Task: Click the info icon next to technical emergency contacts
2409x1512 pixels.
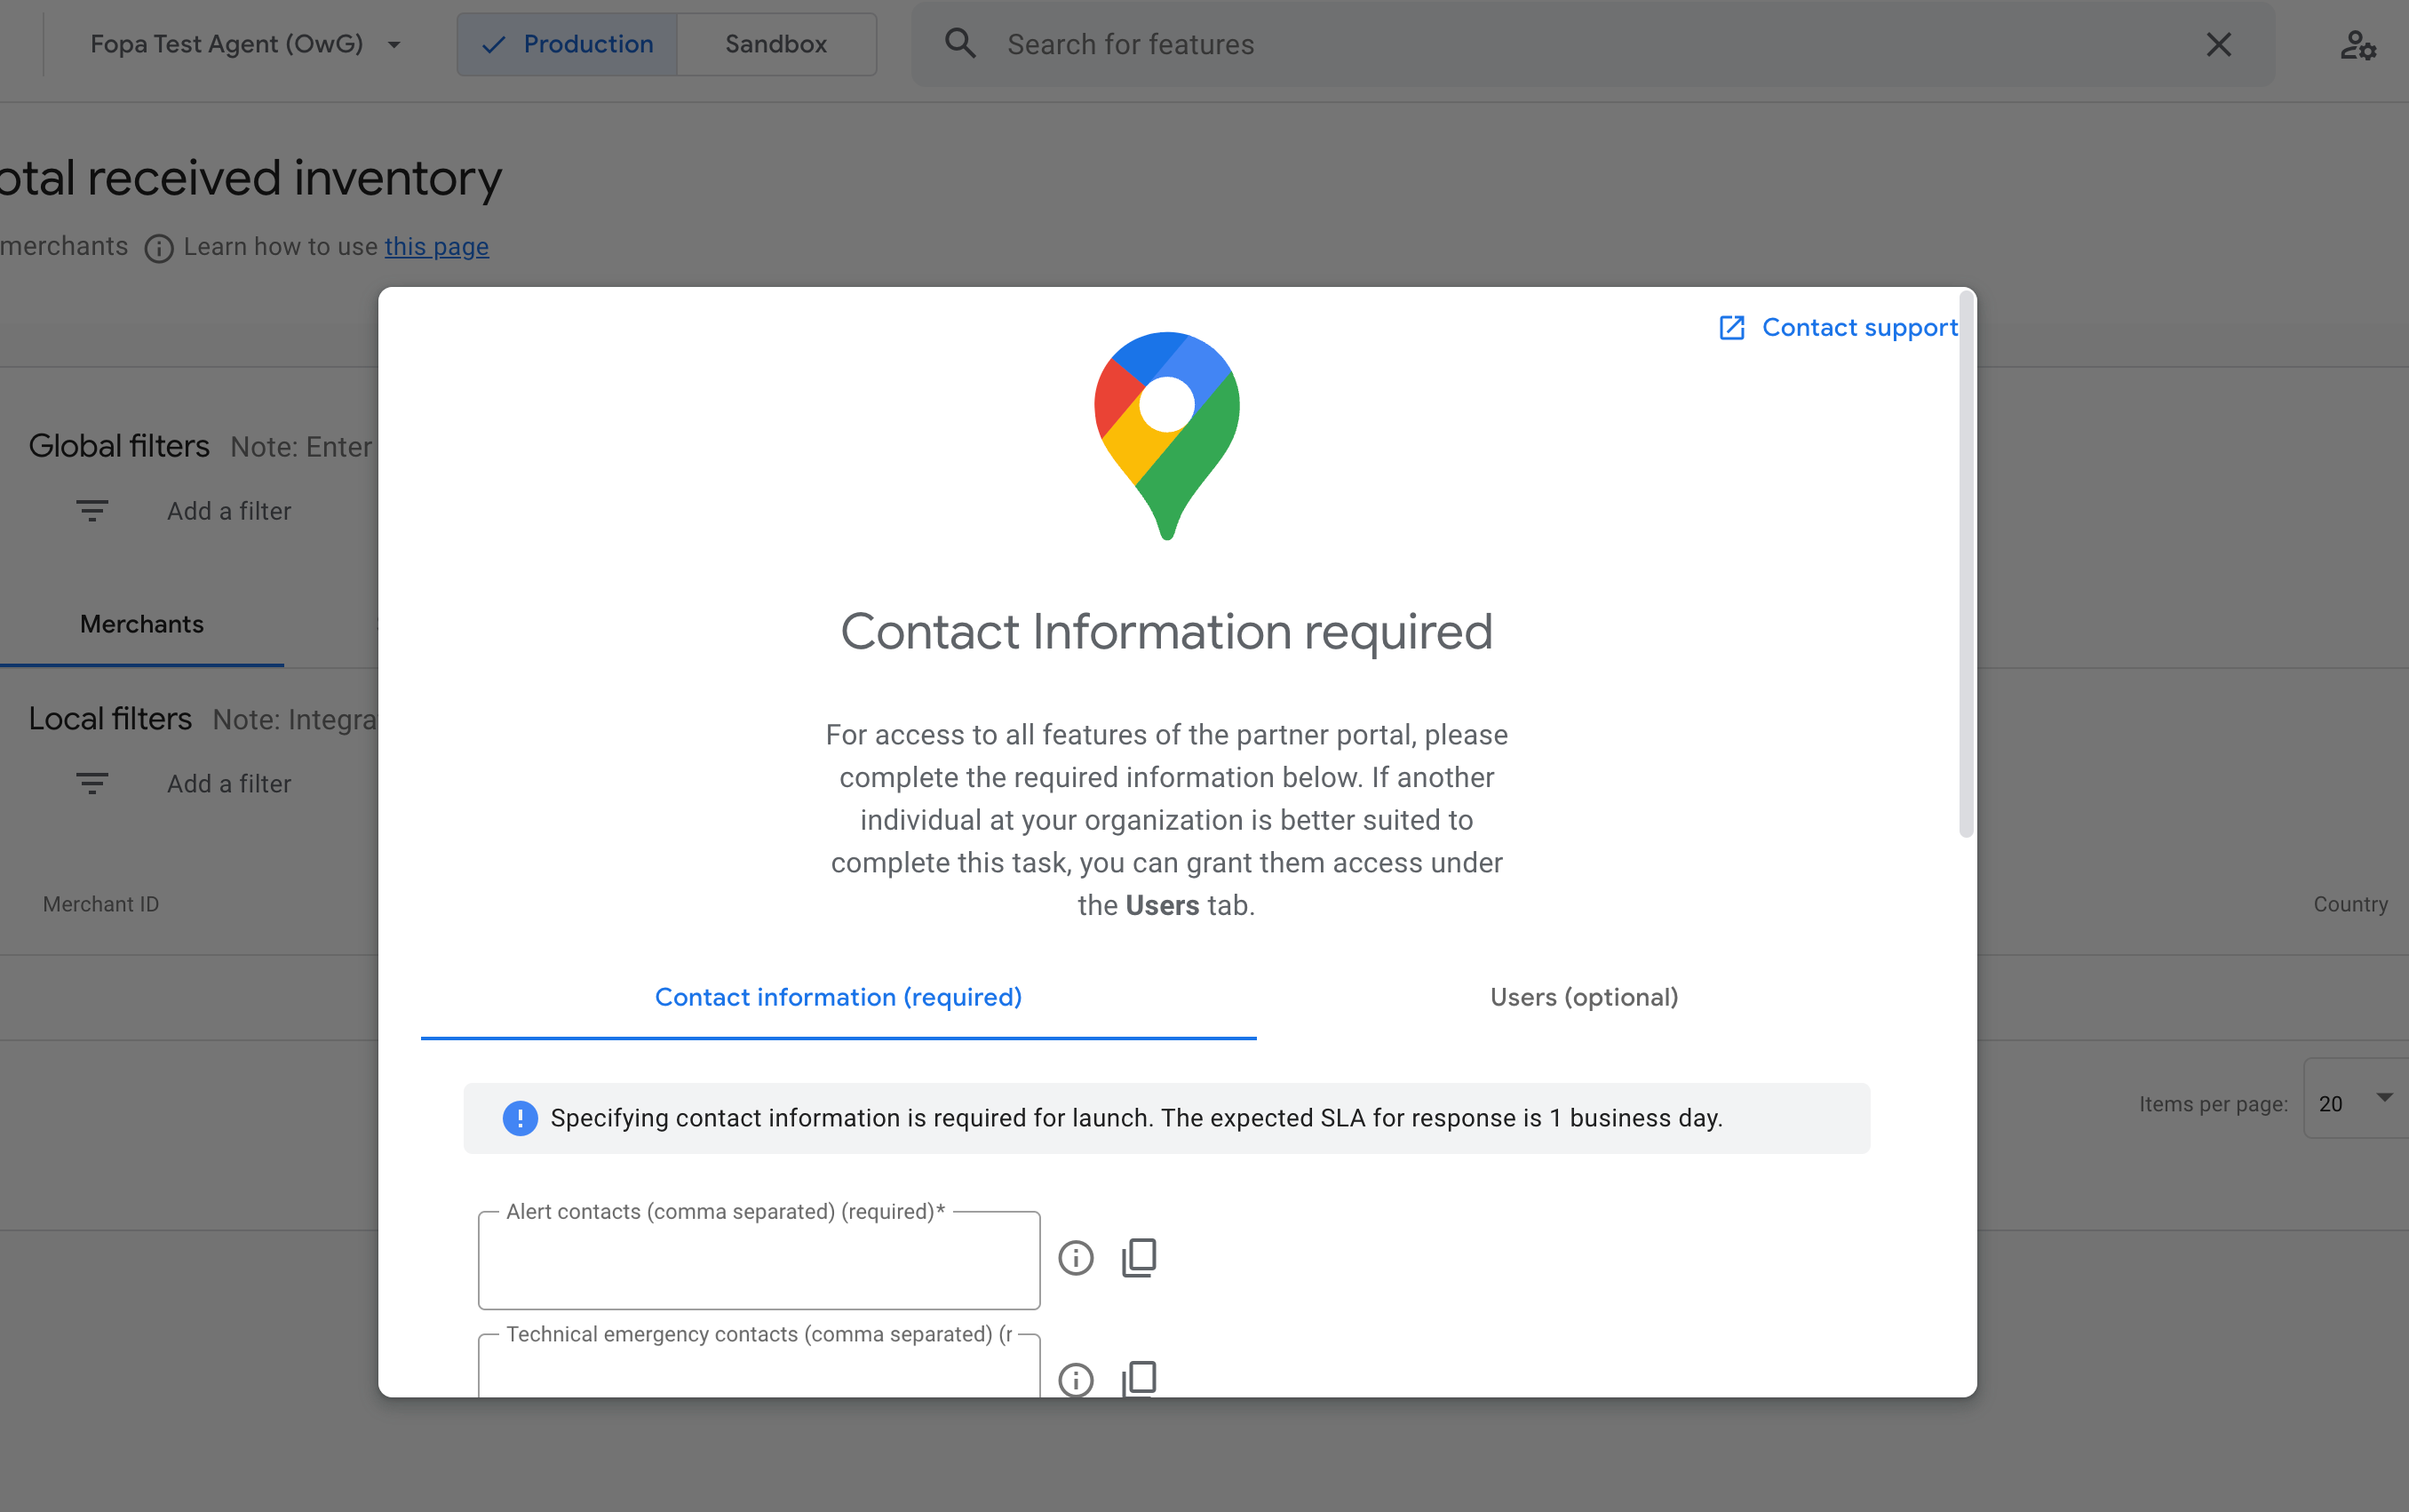Action: [x=1075, y=1378]
